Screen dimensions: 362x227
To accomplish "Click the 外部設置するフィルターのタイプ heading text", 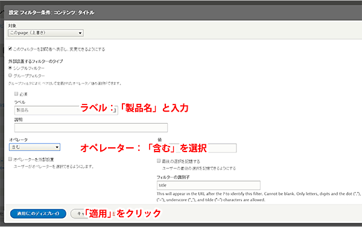I will tap(36, 61).
